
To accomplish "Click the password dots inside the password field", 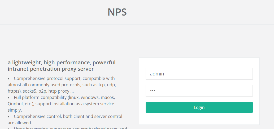I will (153, 91).
